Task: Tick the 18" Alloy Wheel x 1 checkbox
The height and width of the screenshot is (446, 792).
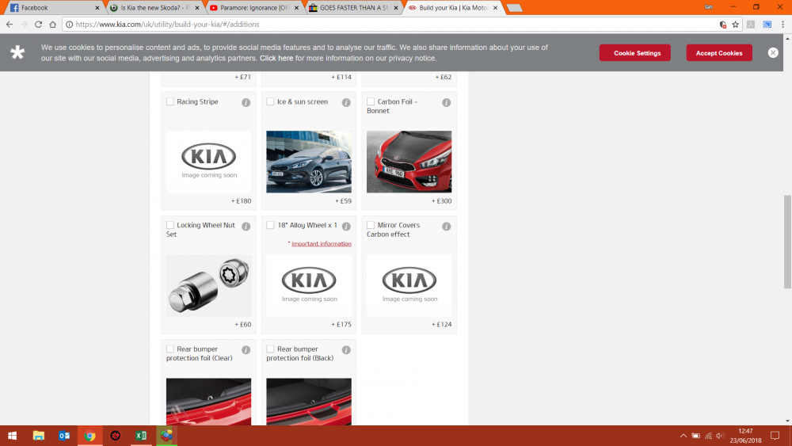Action: [x=270, y=225]
